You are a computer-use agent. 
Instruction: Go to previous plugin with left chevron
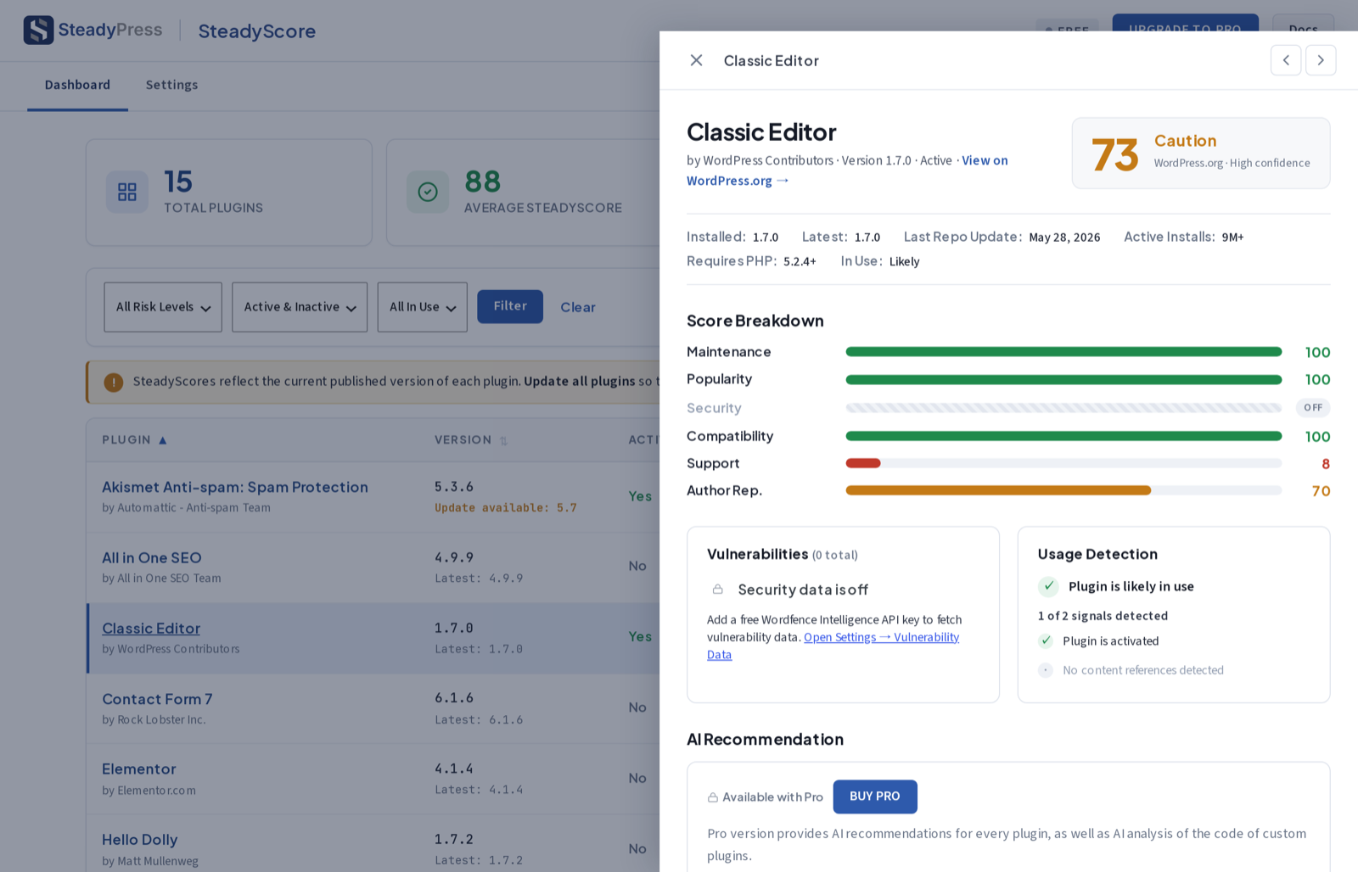1286,60
